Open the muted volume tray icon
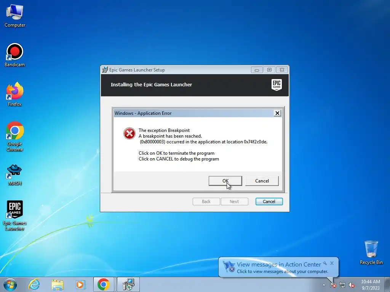 (352, 285)
